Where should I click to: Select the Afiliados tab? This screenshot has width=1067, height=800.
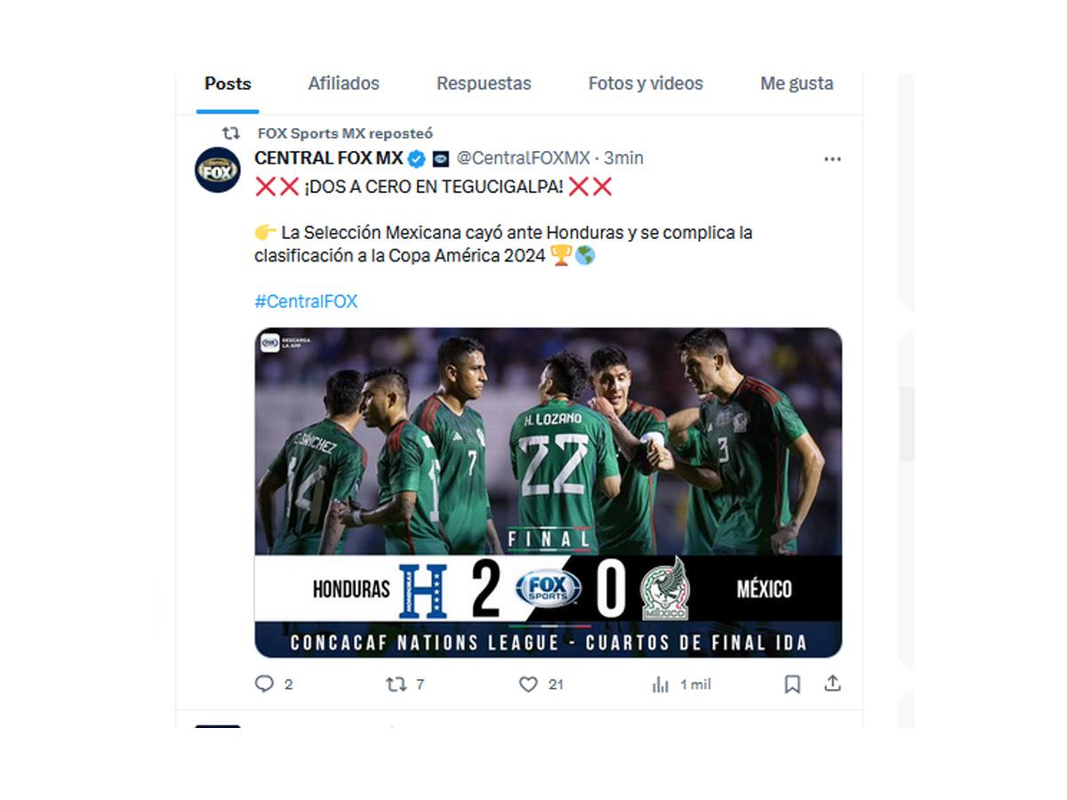(343, 83)
